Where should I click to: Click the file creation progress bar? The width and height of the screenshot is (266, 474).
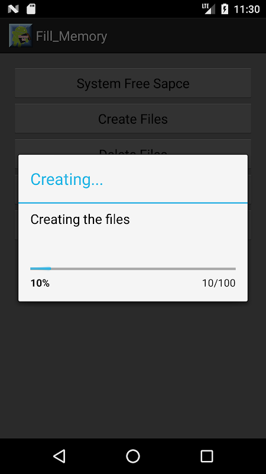tap(133, 268)
